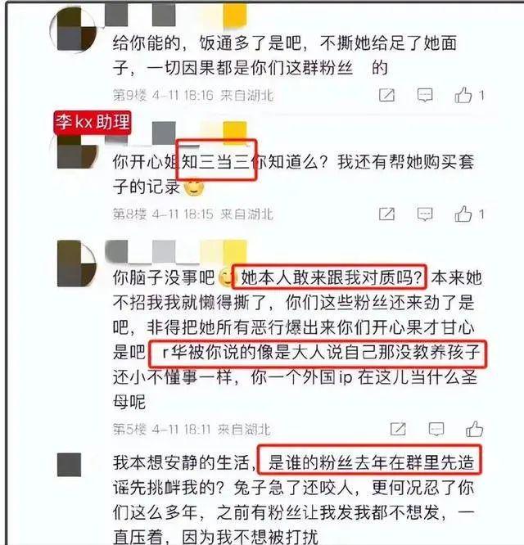Viewport: 524px width, 545px height.
Task: Tap the reply bubble on the 8th floor comment
Action: (425, 214)
